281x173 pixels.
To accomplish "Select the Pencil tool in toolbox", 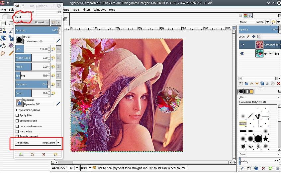I will (11, 53).
